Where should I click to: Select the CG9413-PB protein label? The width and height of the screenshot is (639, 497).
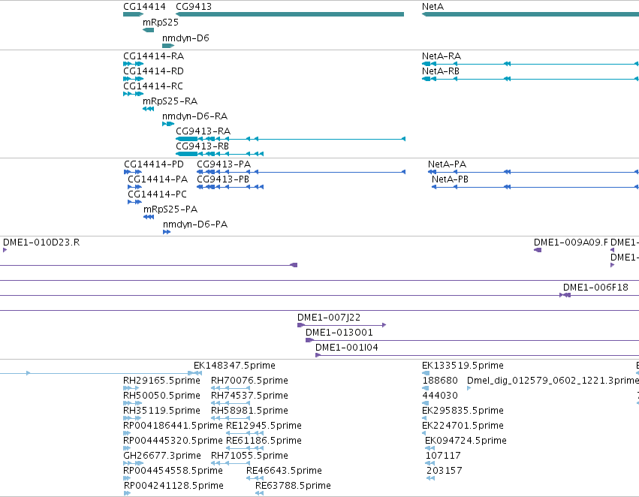pyautogui.click(x=223, y=179)
